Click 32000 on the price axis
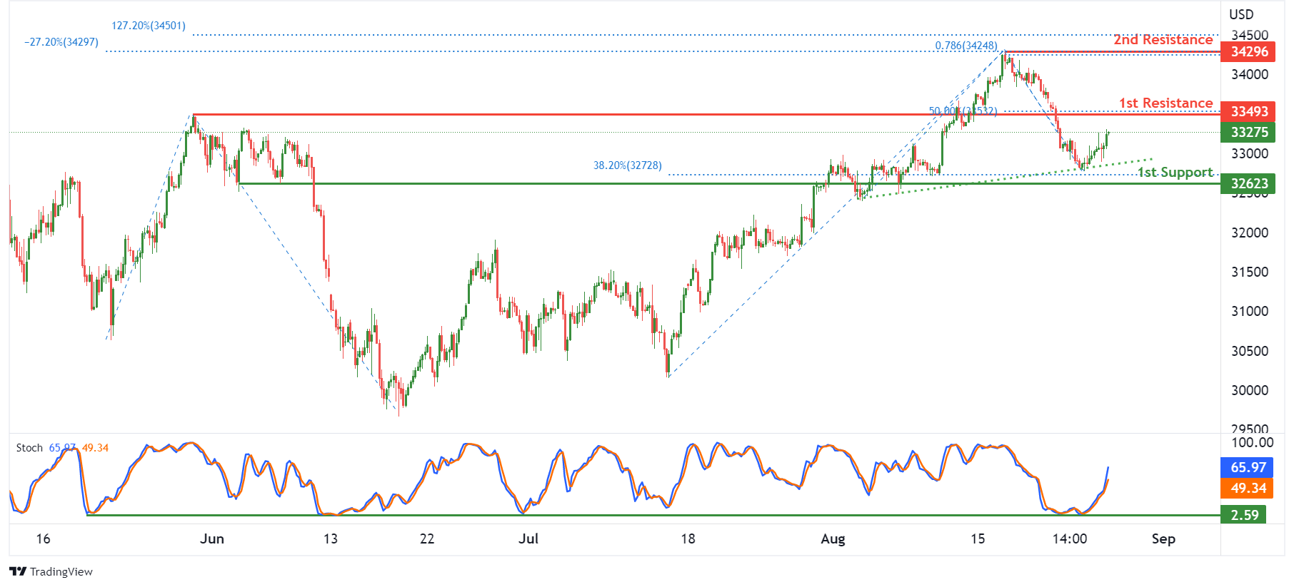Image resolution: width=1294 pixels, height=587 pixels. [x=1249, y=233]
